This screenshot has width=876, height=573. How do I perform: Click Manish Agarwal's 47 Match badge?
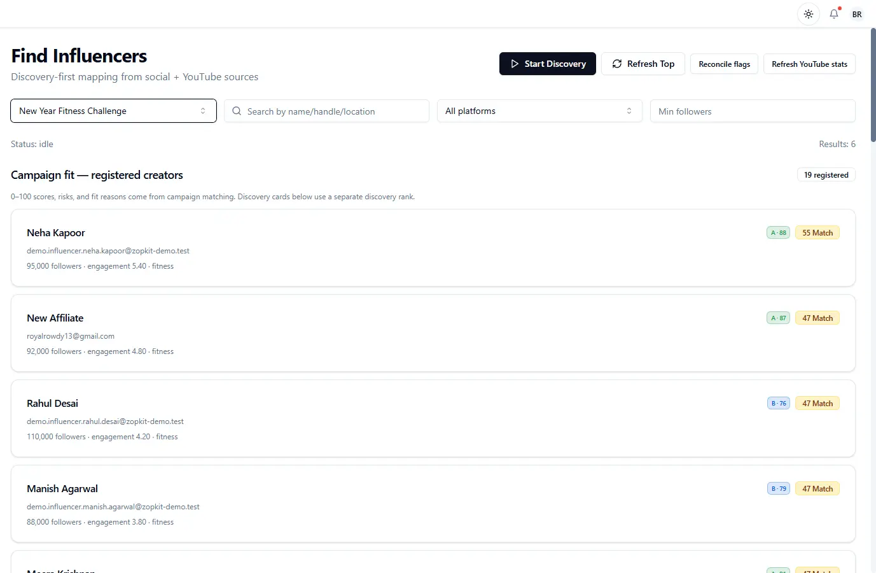pyautogui.click(x=817, y=489)
